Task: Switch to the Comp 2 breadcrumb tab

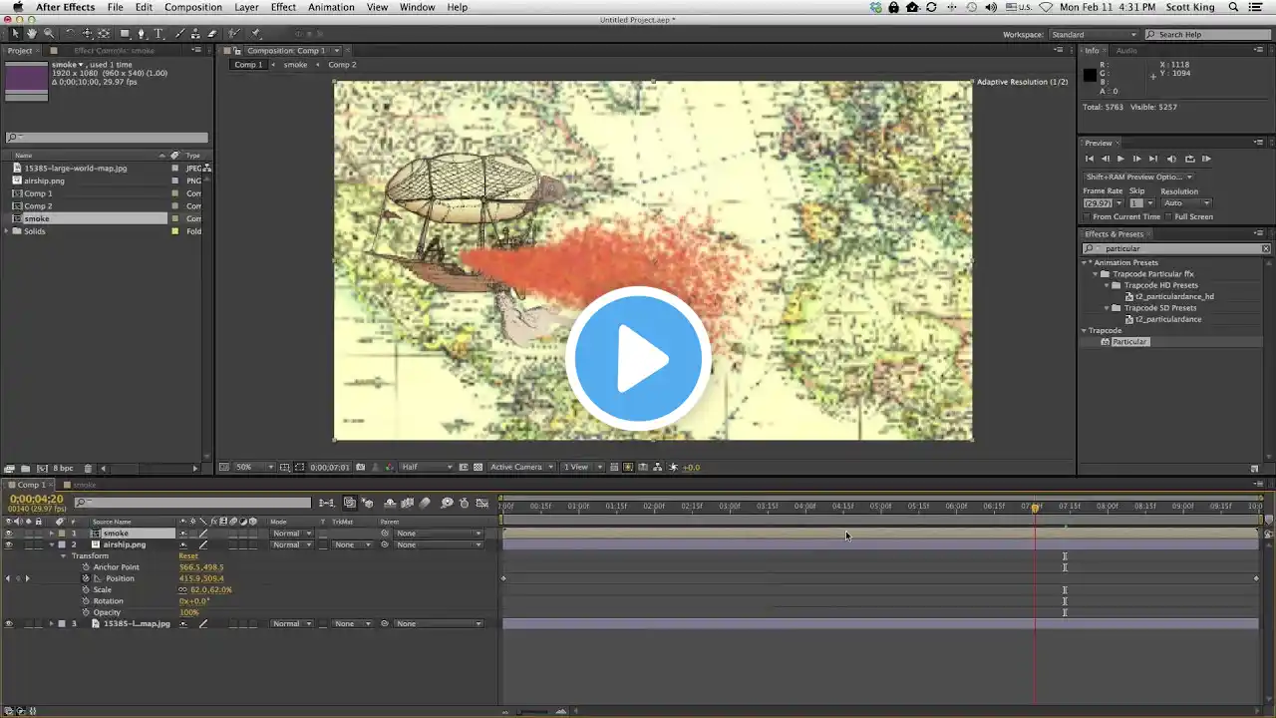Action: coord(342,65)
